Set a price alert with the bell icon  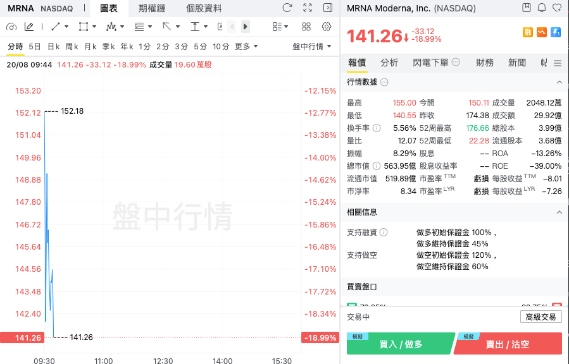[x=542, y=8]
